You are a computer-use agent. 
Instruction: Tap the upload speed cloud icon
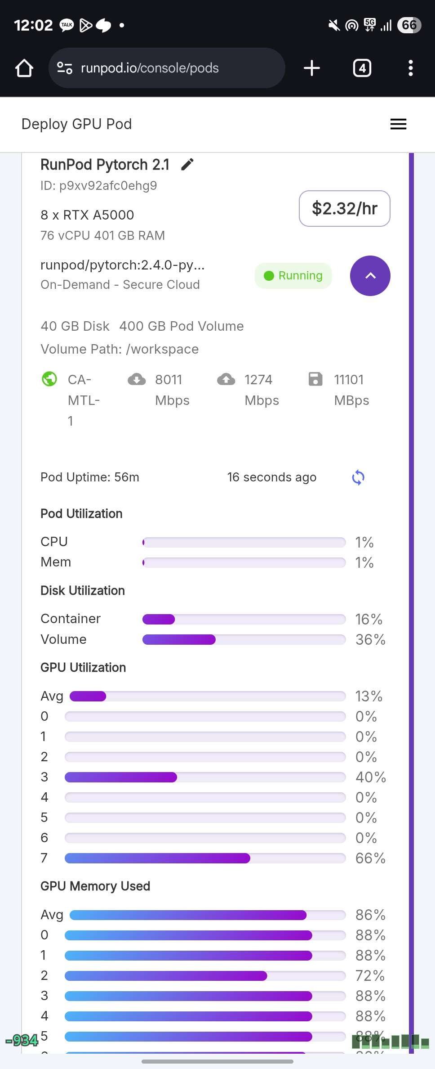[226, 379]
